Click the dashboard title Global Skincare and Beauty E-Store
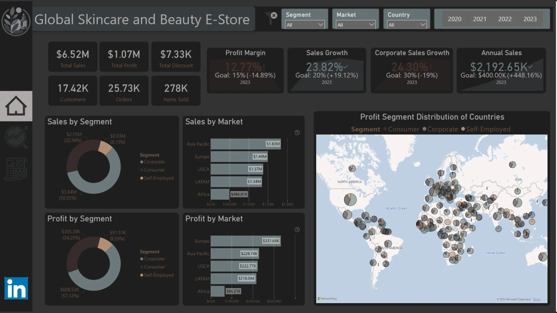The image size is (557, 313). [x=142, y=20]
